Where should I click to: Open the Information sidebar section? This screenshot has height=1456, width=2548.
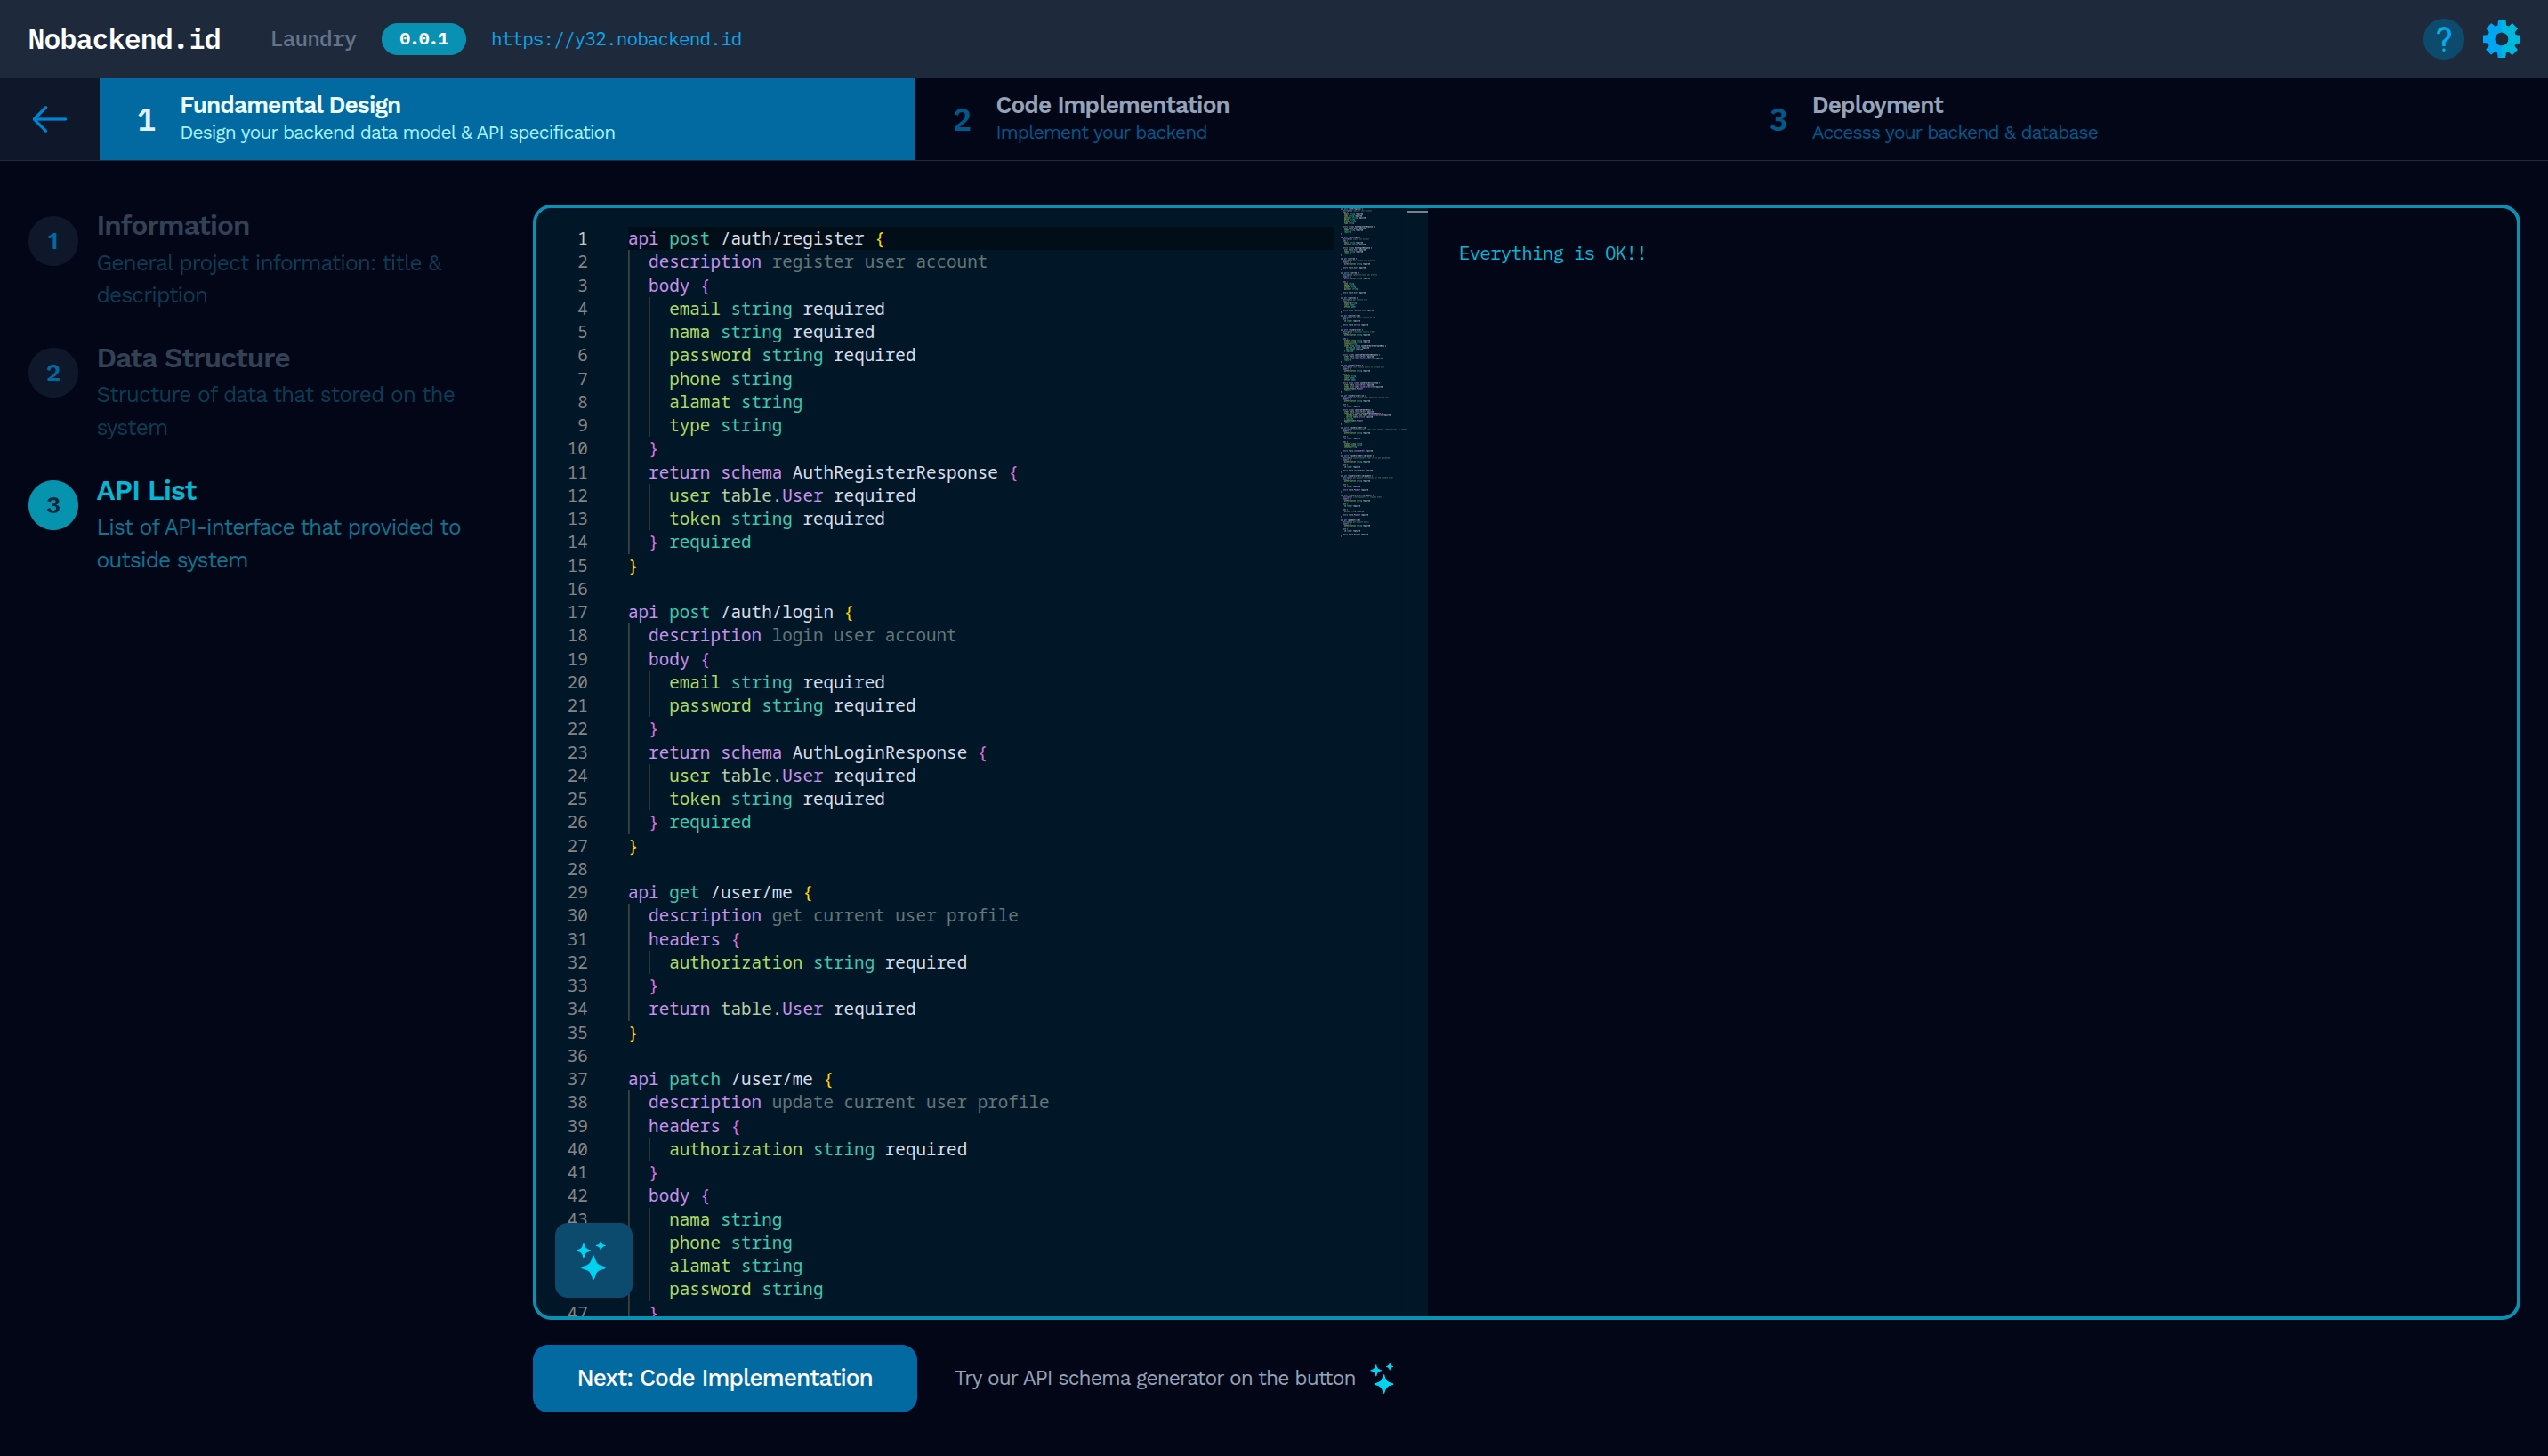click(248, 259)
